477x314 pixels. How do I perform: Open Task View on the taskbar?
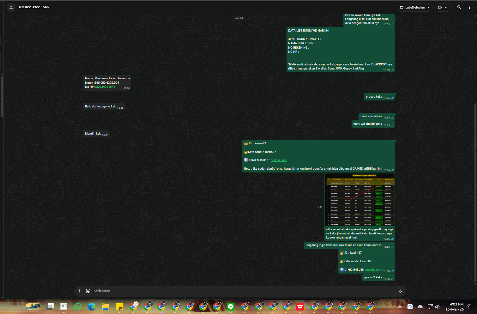pyautogui.click(x=50, y=306)
